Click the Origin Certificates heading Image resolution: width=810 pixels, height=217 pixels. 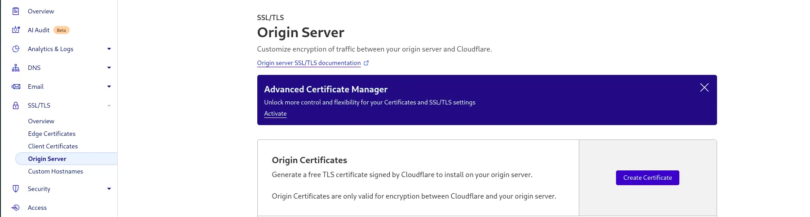[309, 160]
